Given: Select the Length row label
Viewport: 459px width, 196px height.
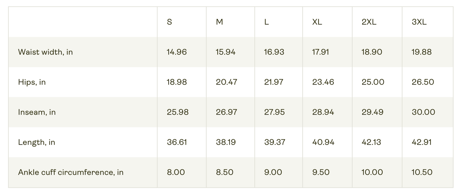Looking at the screenshot, I should click(37, 142).
